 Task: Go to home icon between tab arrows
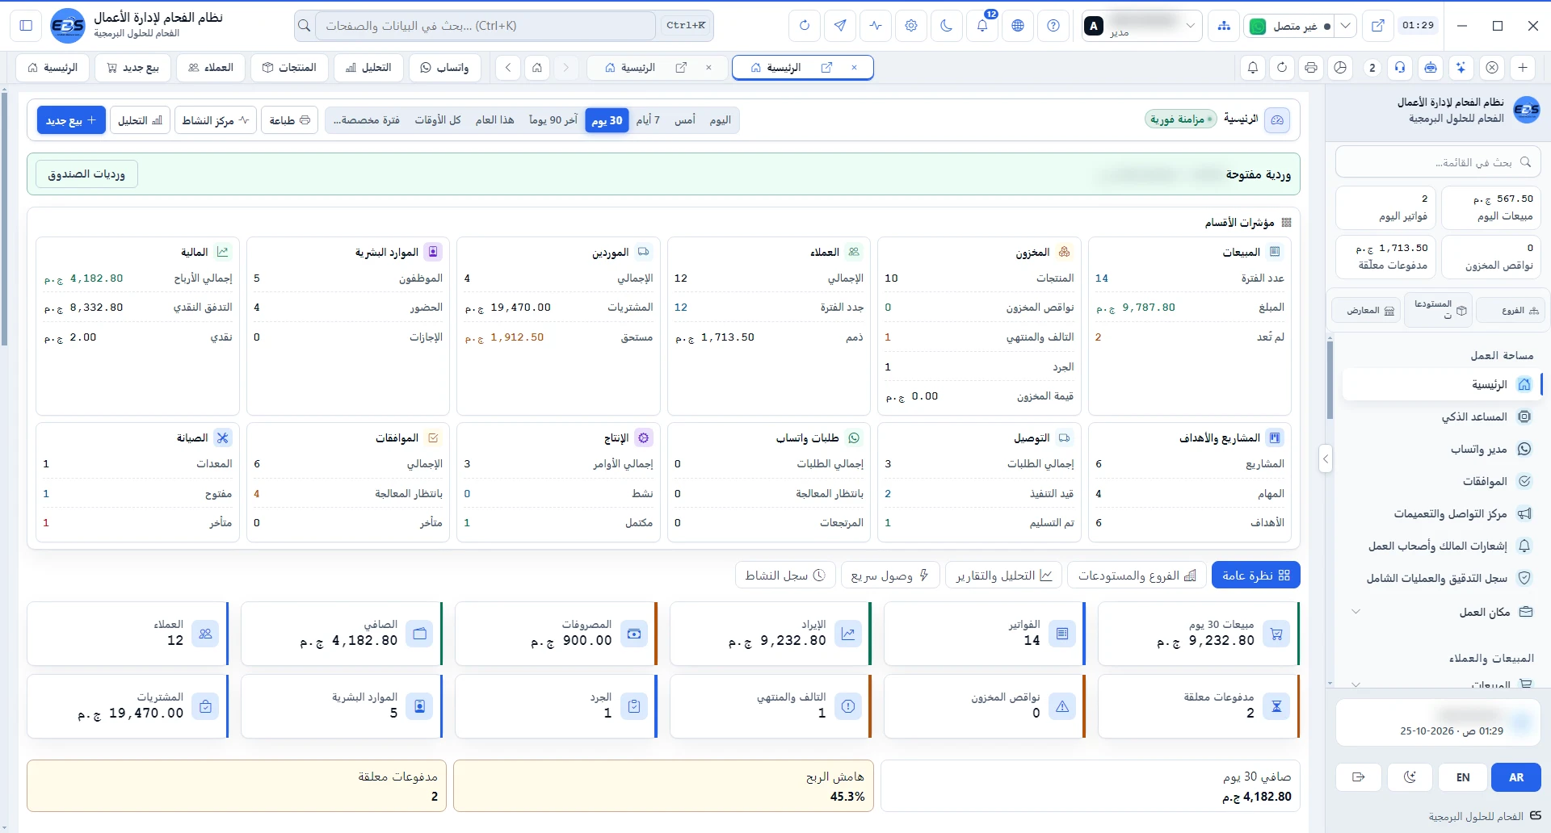click(x=537, y=68)
